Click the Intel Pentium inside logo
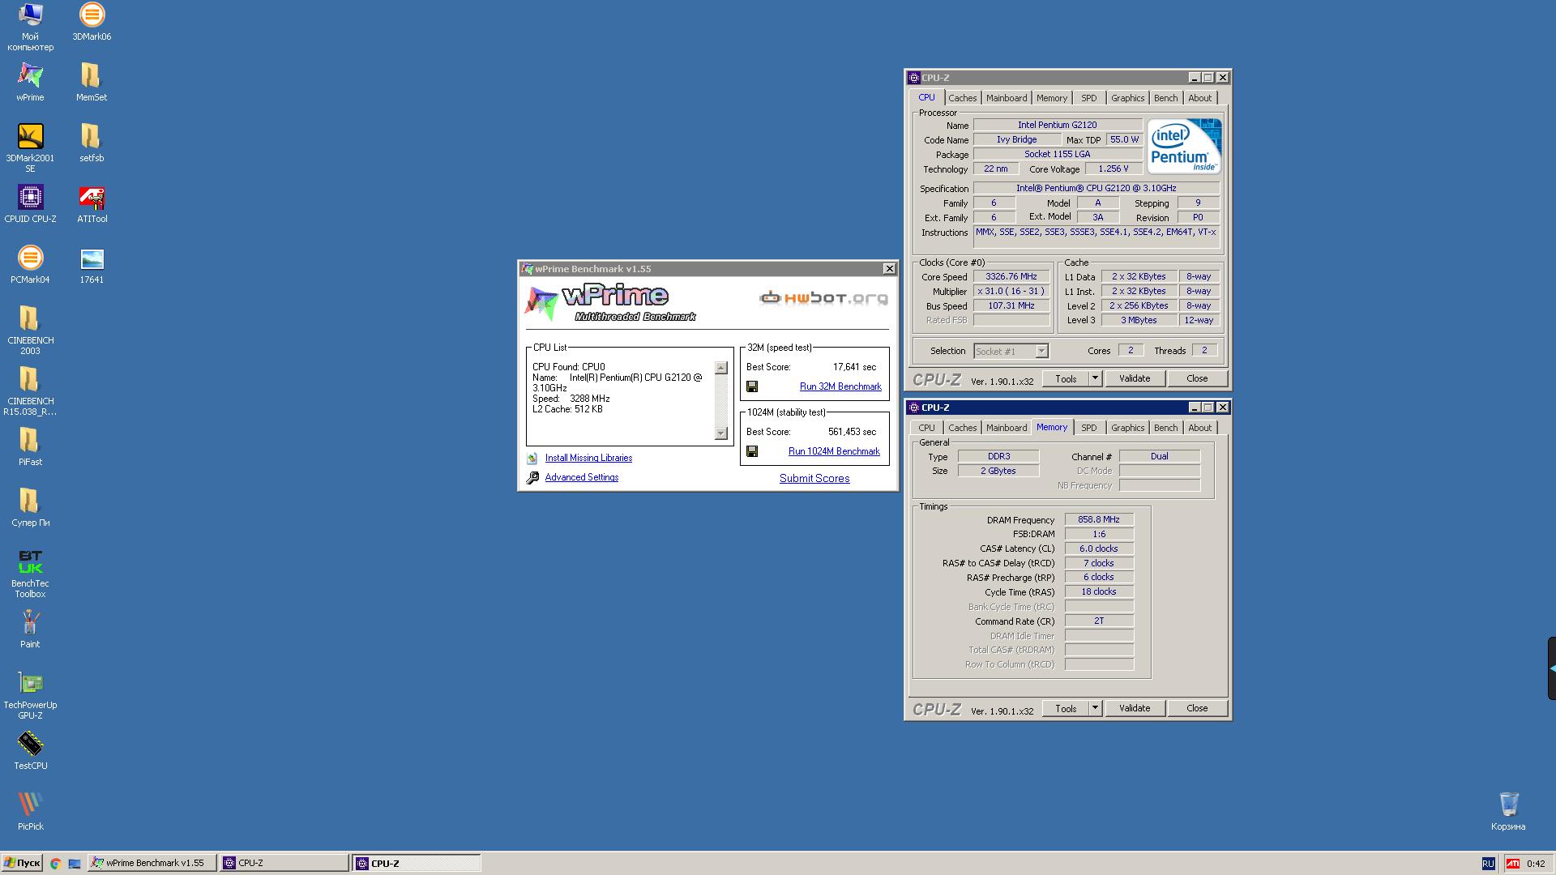1556x875 pixels. point(1184,146)
